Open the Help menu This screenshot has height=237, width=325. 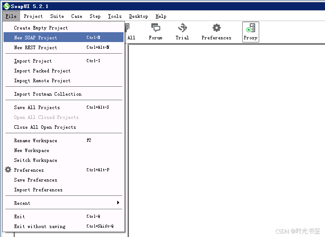(161, 16)
